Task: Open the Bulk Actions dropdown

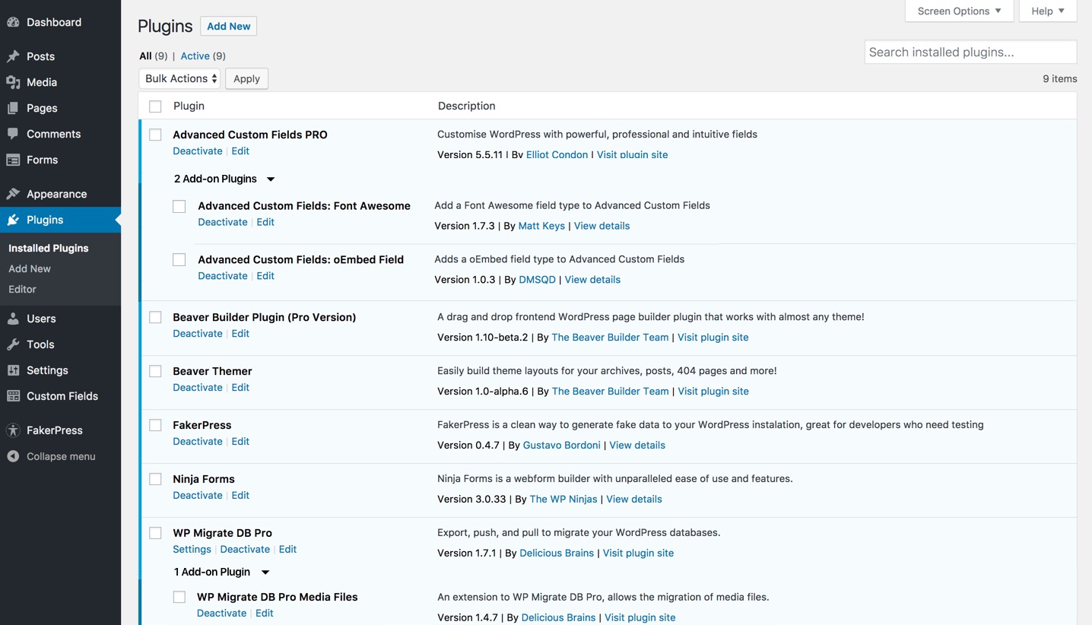Action: coord(180,78)
